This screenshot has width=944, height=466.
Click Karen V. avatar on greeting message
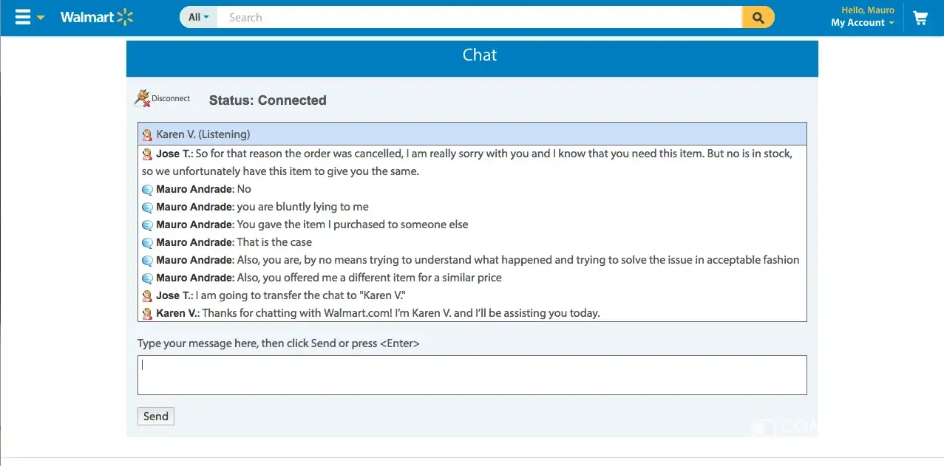coord(147,314)
